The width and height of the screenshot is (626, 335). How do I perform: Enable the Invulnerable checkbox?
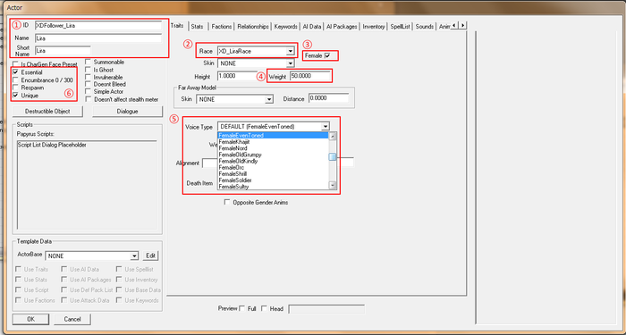click(89, 78)
